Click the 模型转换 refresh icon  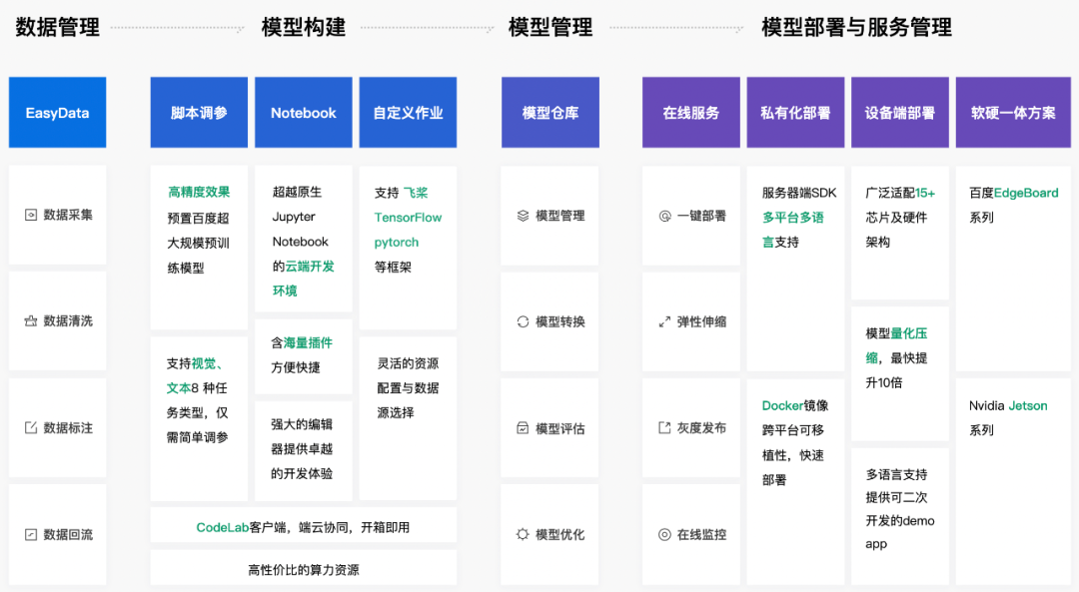pyautogui.click(x=523, y=321)
